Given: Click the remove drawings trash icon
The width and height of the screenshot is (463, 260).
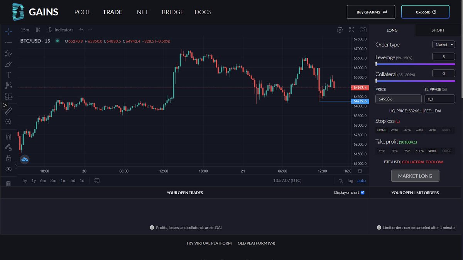Looking at the screenshot, I should [8, 183].
